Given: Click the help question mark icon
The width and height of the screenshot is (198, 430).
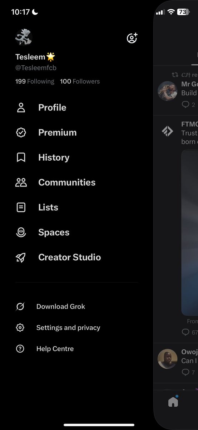Looking at the screenshot, I should coord(20,349).
